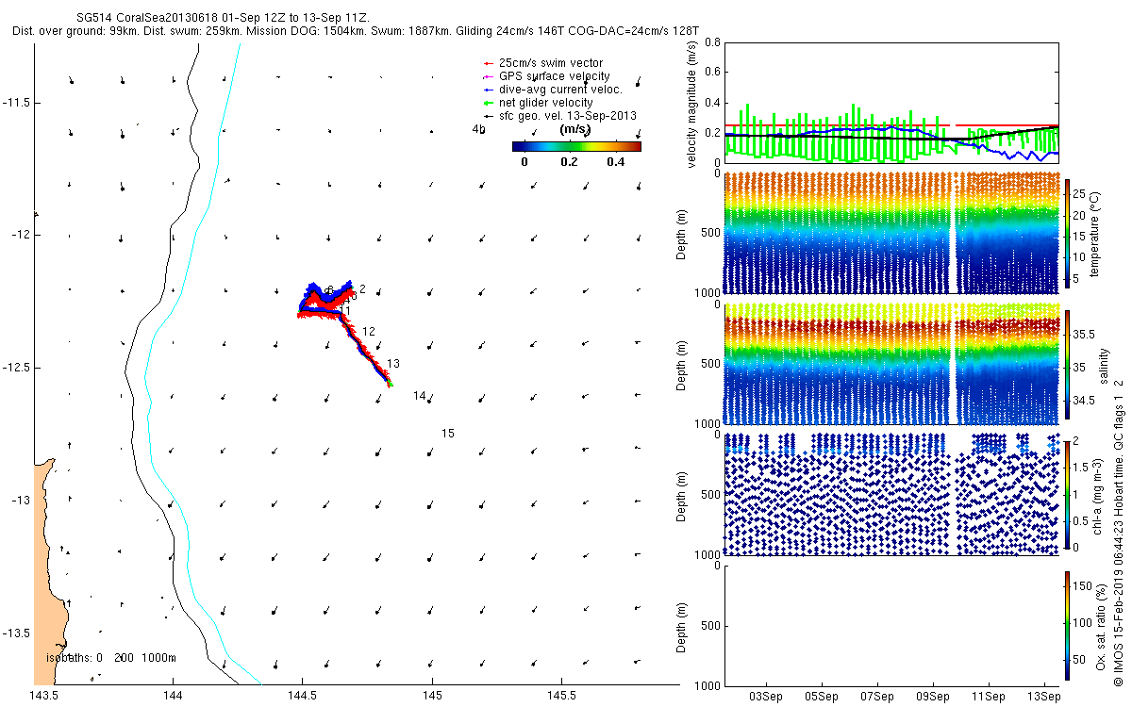Click waypoint label 15 on the map
The height and width of the screenshot is (707, 1132).
click(x=448, y=434)
